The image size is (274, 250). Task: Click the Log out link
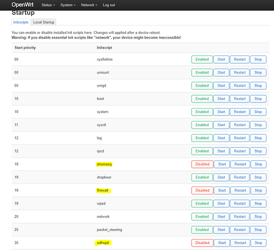pyautogui.click(x=109, y=5)
